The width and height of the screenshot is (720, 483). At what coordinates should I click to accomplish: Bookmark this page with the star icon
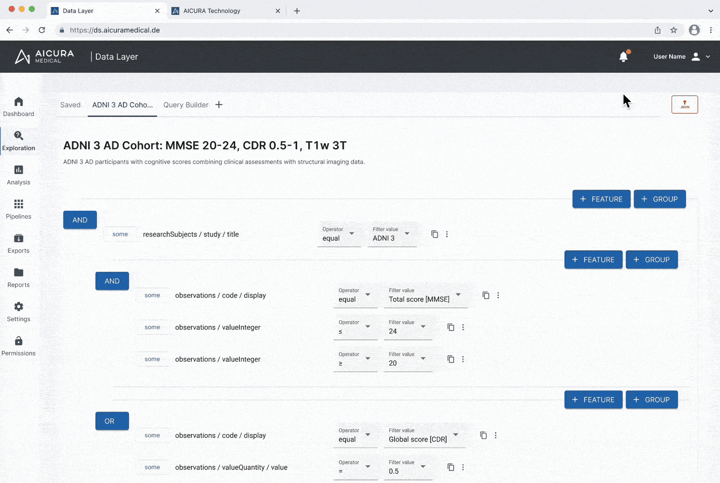point(673,30)
